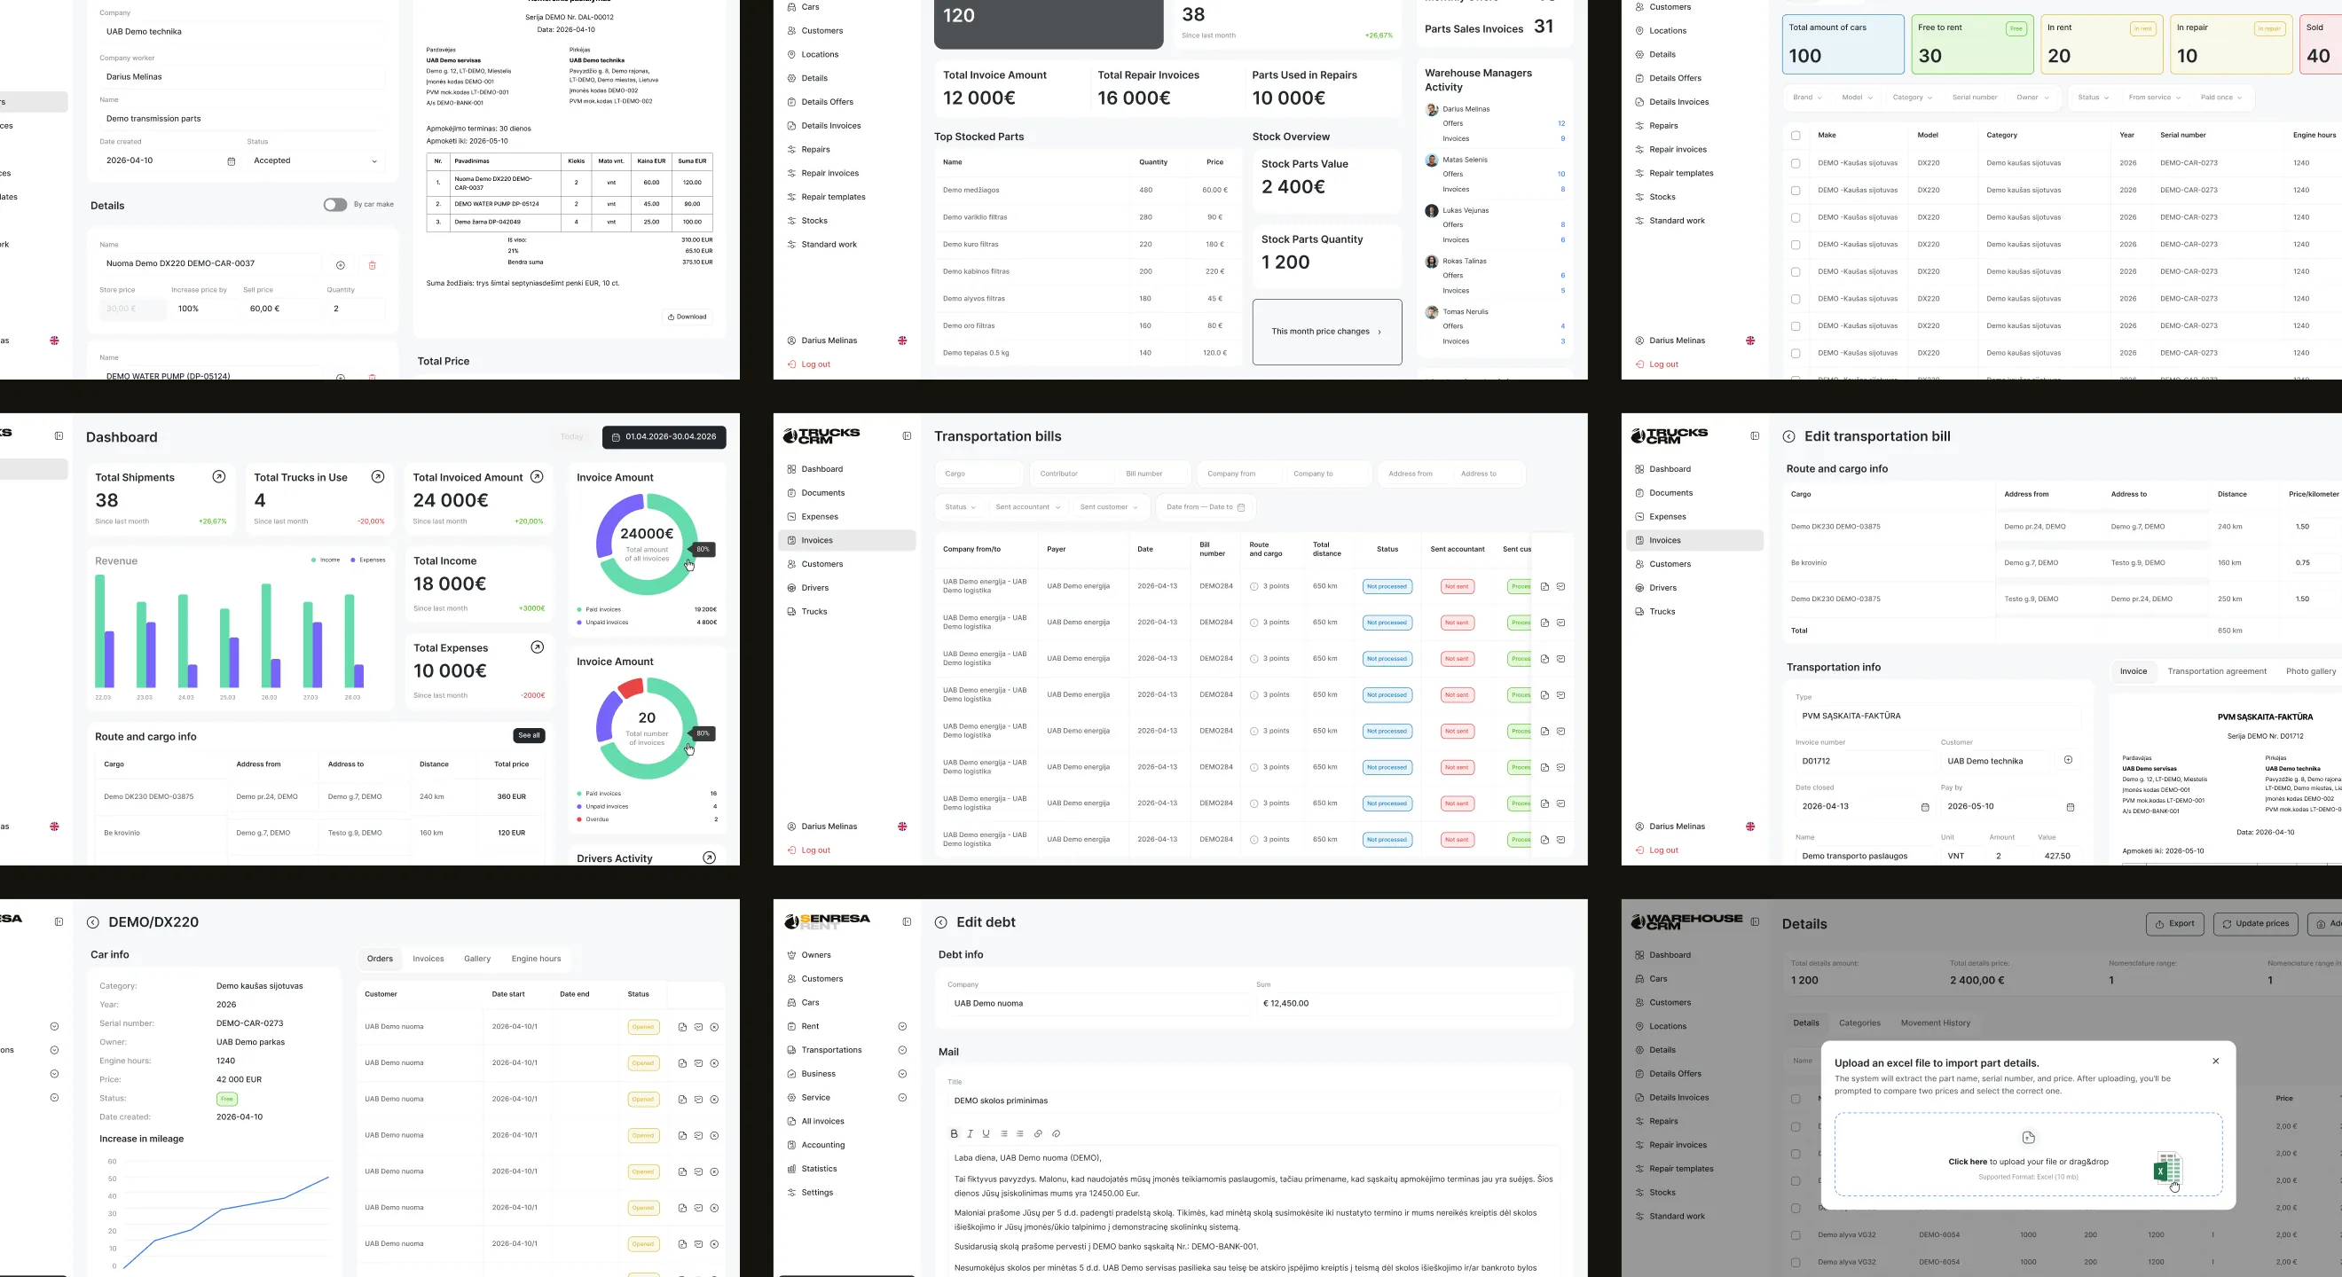Open Total Expenses card arrow icon

[x=538, y=647]
